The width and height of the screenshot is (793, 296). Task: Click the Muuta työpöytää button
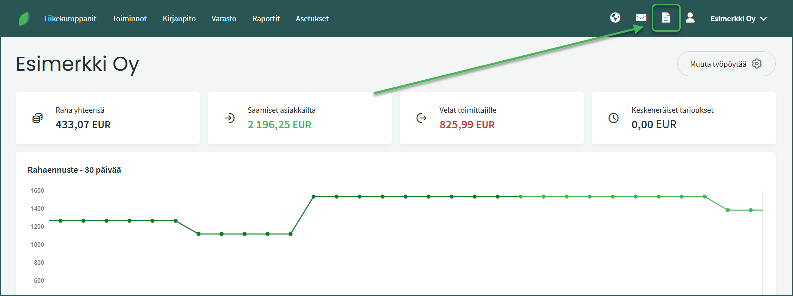point(726,64)
